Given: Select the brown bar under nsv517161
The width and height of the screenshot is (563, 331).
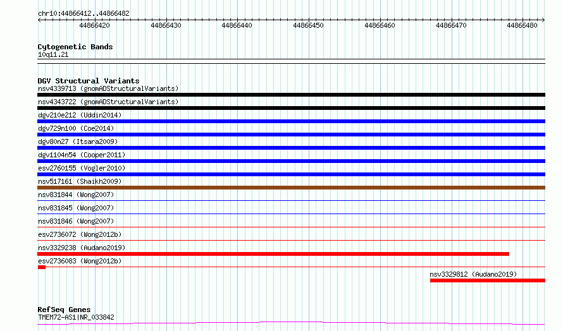Looking at the screenshot, I should 291,188.
